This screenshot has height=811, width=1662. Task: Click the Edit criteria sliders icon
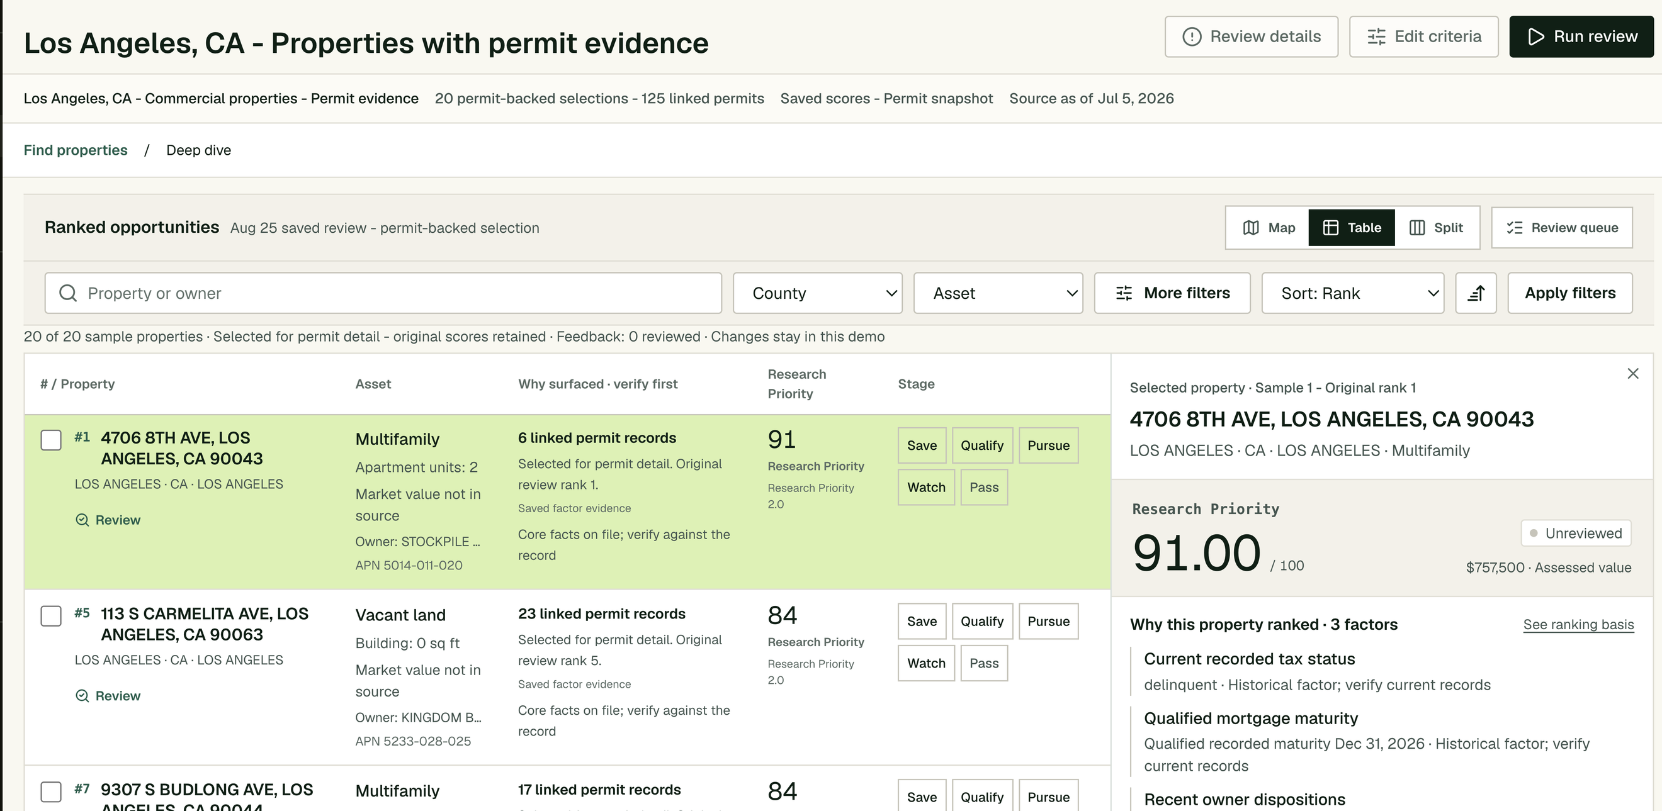(1376, 36)
